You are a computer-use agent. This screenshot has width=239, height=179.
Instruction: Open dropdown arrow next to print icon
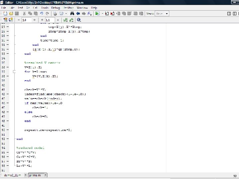coord(66,14)
